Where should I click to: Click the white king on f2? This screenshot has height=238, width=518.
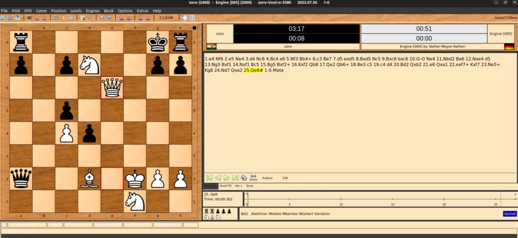coord(135,178)
